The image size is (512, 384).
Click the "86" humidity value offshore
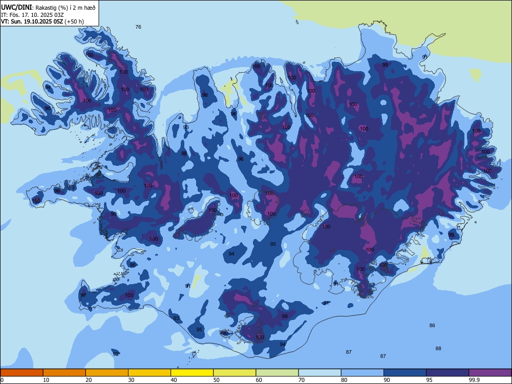432,325
